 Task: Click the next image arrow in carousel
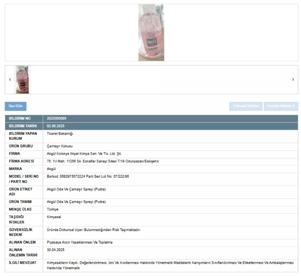click(x=293, y=79)
